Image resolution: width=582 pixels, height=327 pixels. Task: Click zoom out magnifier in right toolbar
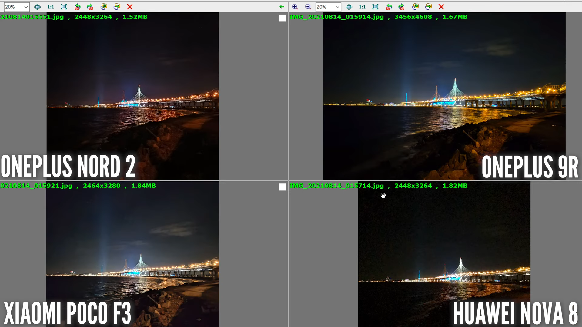[308, 7]
